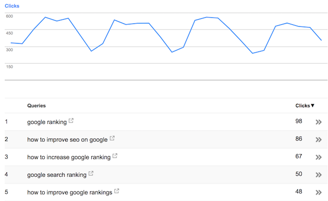Select the blue Clicks chart label

tap(12, 6)
